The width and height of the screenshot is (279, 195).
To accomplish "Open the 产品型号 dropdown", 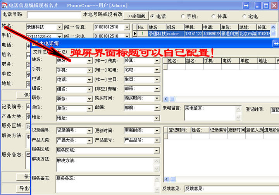I will point(157,140).
